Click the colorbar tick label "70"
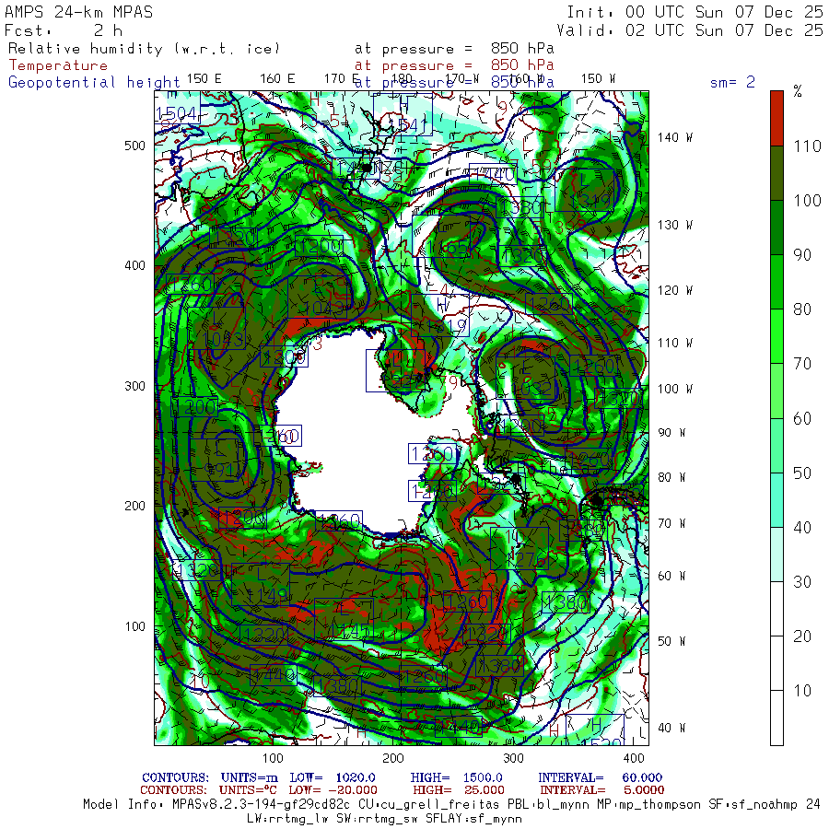The width and height of the screenshot is (829, 829). pos(802,364)
